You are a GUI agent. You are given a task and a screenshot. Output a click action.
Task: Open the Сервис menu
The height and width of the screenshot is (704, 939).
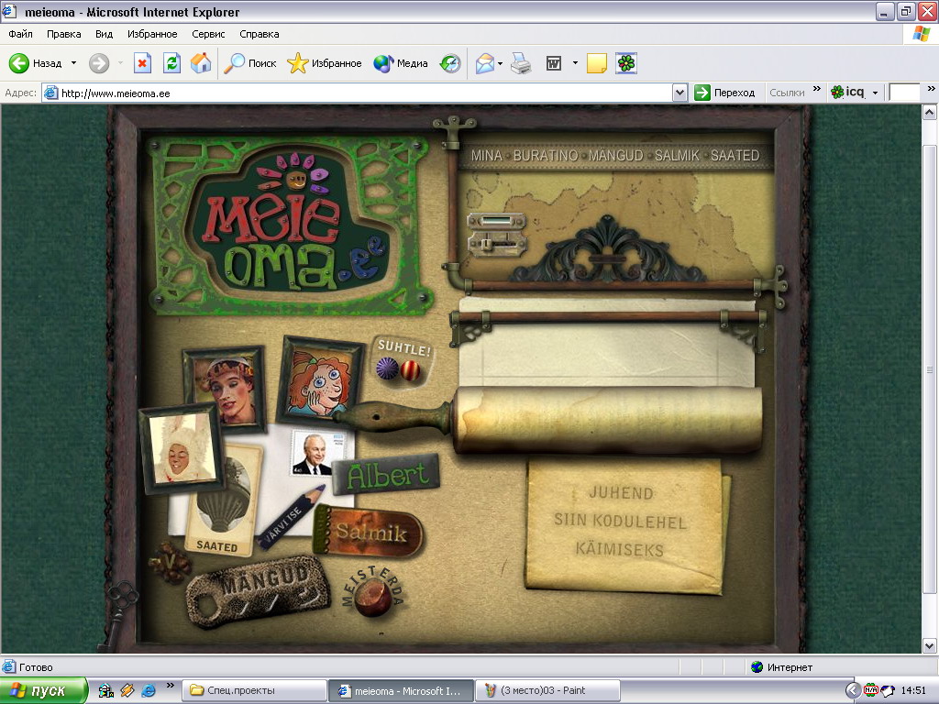[x=208, y=34]
